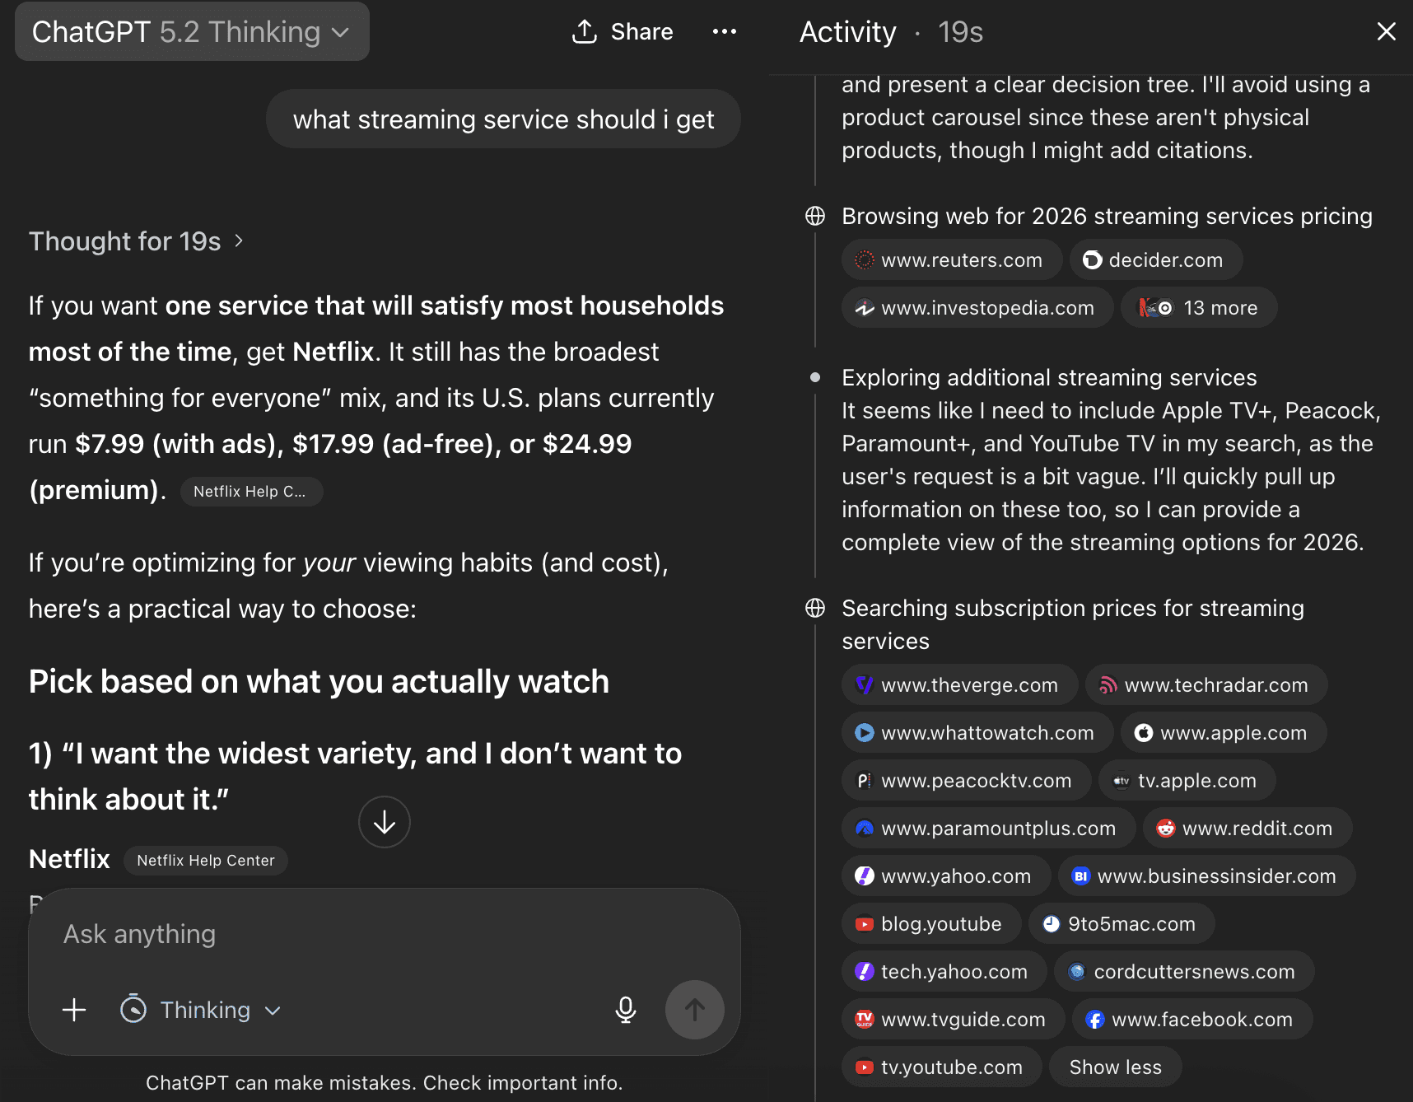Image resolution: width=1413 pixels, height=1102 pixels.
Task: Open the Netflix Help Center citation chip
Action: (x=205, y=860)
